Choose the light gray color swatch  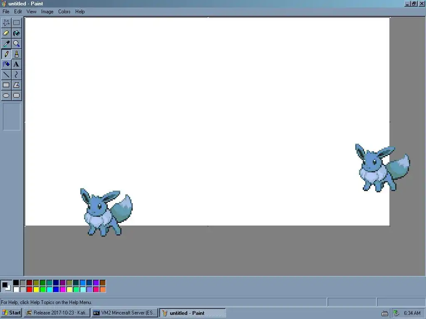(23, 290)
